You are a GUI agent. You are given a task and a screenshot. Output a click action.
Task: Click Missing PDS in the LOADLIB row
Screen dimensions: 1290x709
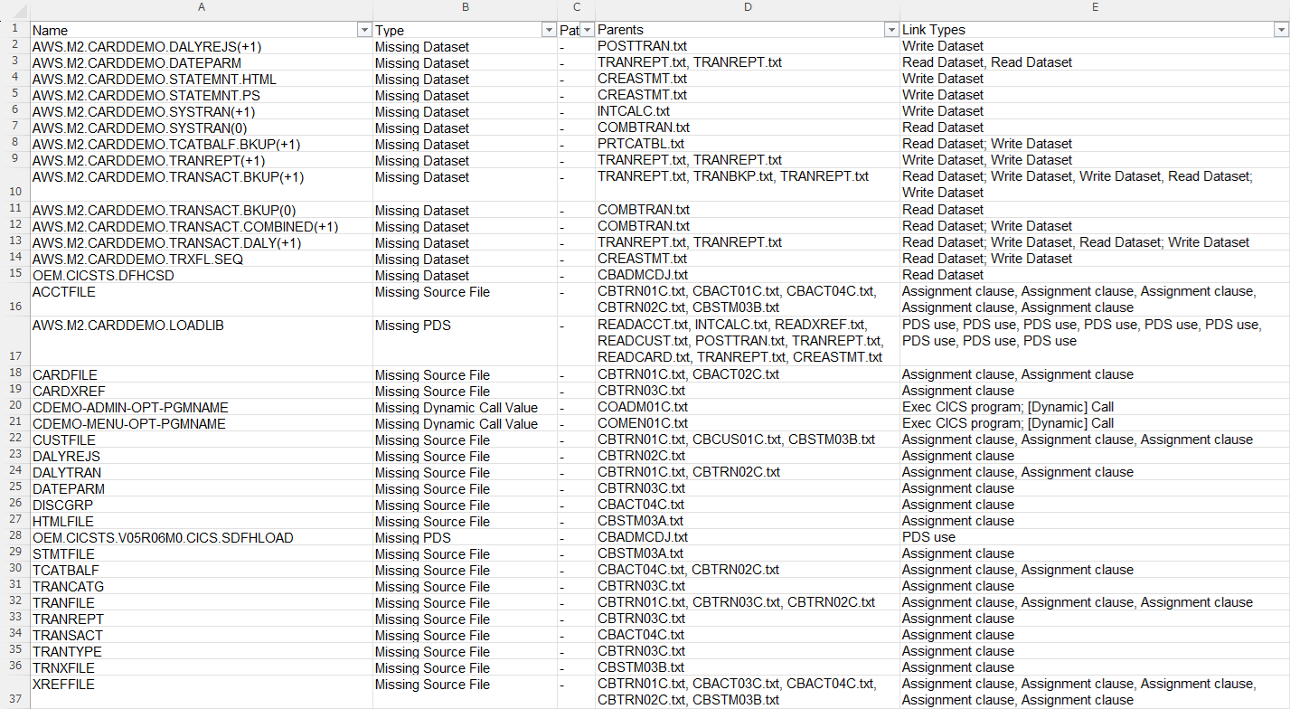(465, 341)
